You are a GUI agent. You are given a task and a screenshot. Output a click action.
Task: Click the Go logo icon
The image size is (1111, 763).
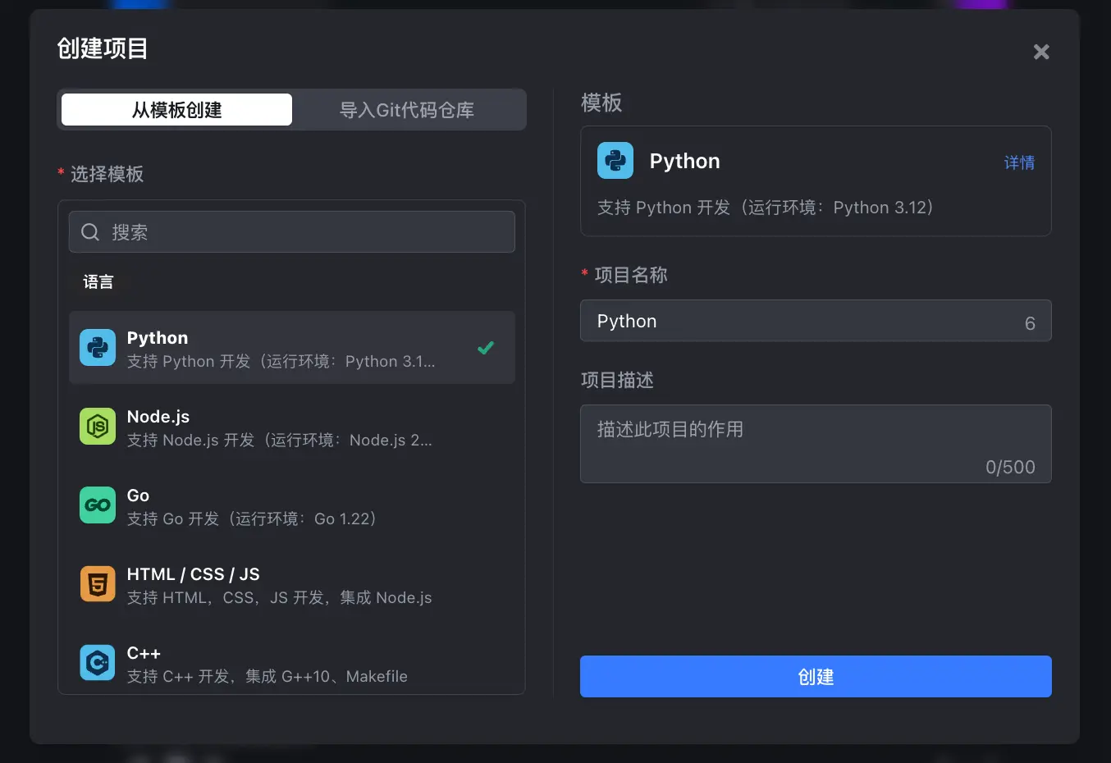[x=98, y=505]
